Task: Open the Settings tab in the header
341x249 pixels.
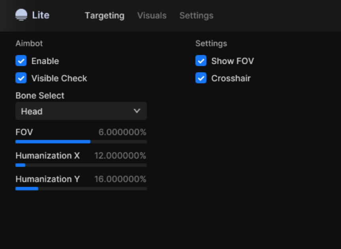Action: (196, 16)
